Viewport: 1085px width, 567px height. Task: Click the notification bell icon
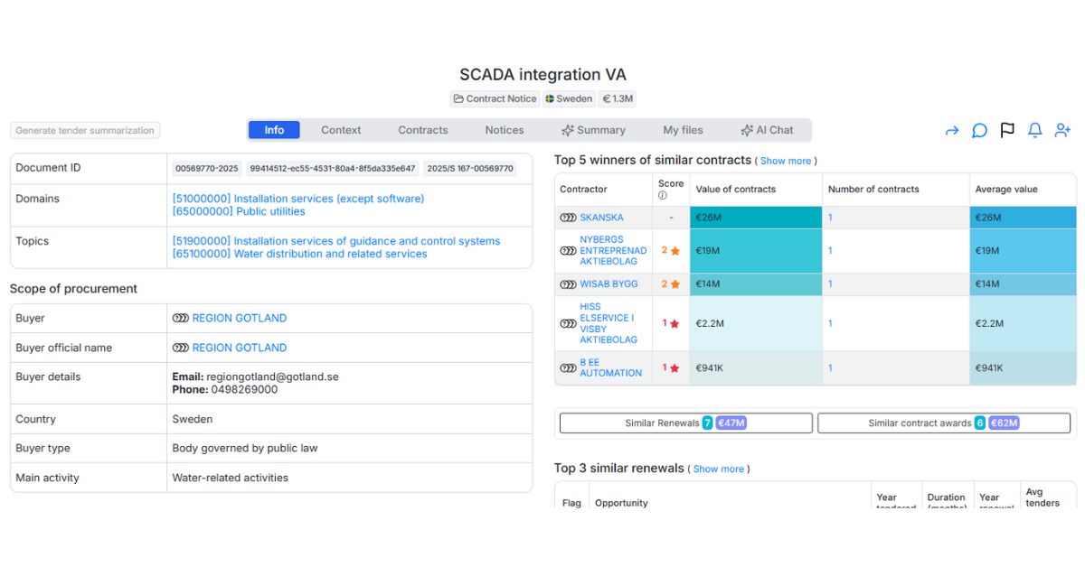click(x=1035, y=131)
